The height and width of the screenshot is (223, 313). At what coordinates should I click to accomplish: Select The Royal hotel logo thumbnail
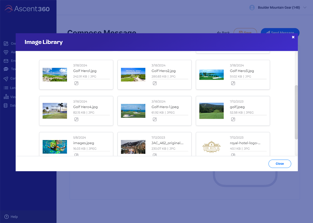(x=211, y=147)
